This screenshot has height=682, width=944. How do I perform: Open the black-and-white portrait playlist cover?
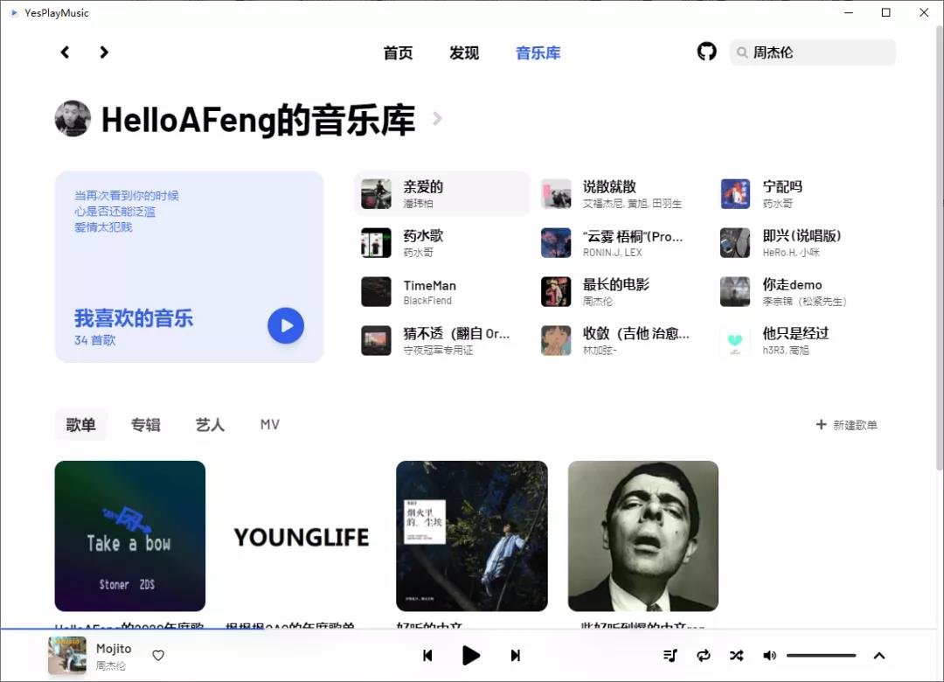point(643,536)
